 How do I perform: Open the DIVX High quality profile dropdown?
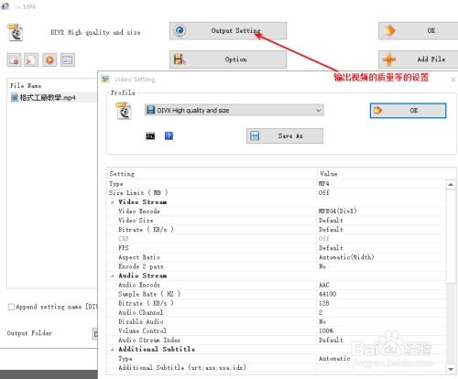[234, 110]
